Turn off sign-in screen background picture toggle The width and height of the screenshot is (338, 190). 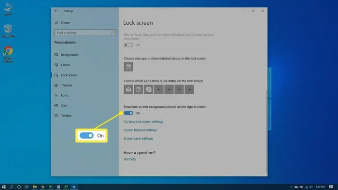pyautogui.click(x=128, y=113)
